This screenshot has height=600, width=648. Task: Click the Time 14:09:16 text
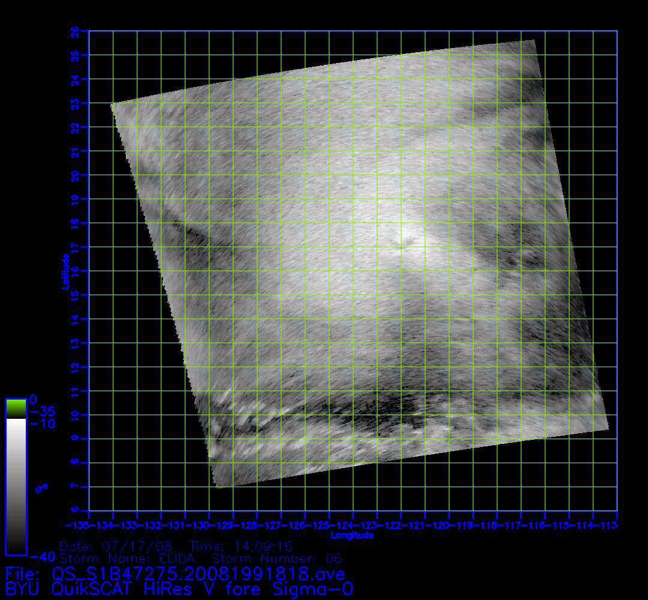(x=241, y=547)
